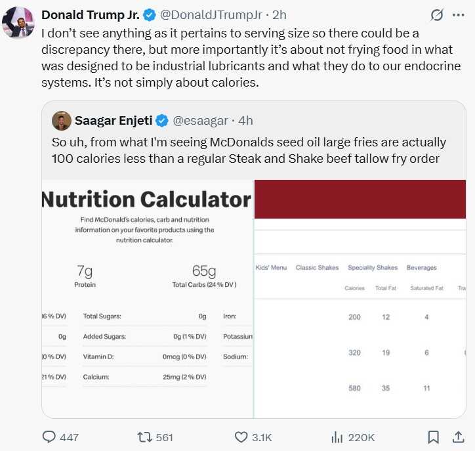Viewport: 475px width, 451px height.
Task: Open Saagar Enjeti's profile picture
Action: [x=62, y=121]
